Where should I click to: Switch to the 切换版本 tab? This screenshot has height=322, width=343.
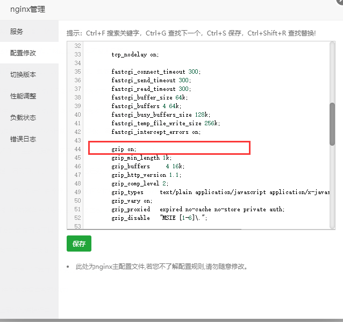pyautogui.click(x=30, y=74)
